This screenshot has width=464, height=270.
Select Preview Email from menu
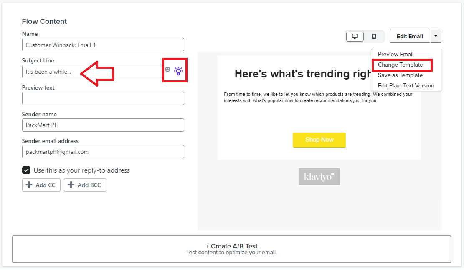pyautogui.click(x=396, y=54)
